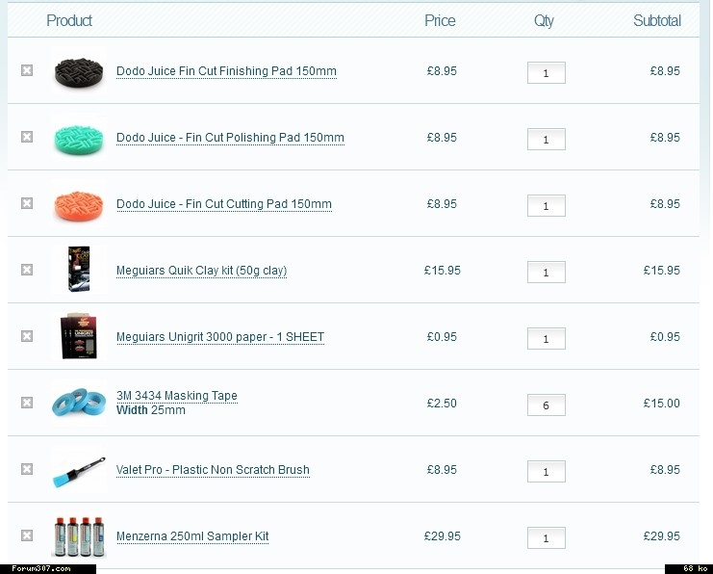
Task: Click the blue masking tape thumbnail
Action: tap(78, 403)
